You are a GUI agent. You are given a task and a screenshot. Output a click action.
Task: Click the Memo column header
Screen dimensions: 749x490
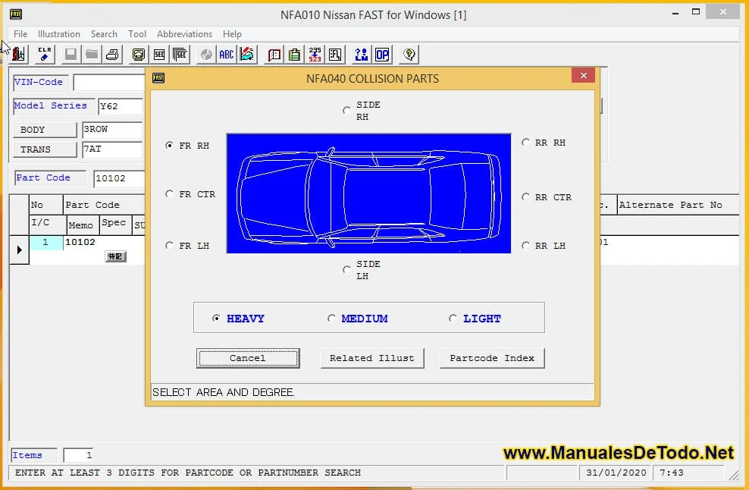click(81, 225)
